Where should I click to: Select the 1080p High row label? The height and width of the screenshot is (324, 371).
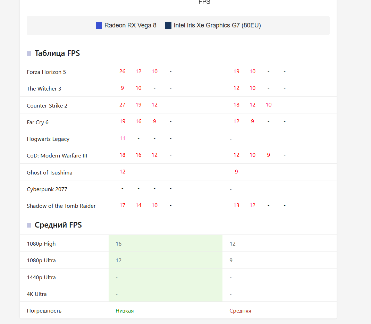point(41,244)
